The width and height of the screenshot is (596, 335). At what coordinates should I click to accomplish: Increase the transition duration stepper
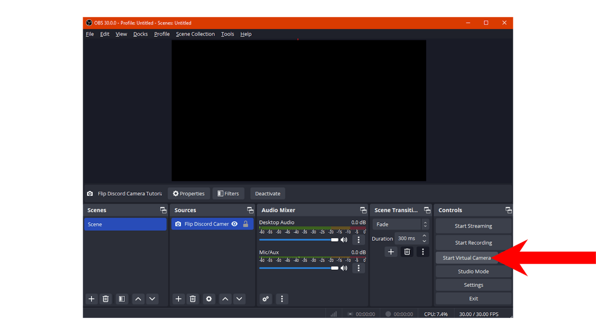[424, 236]
